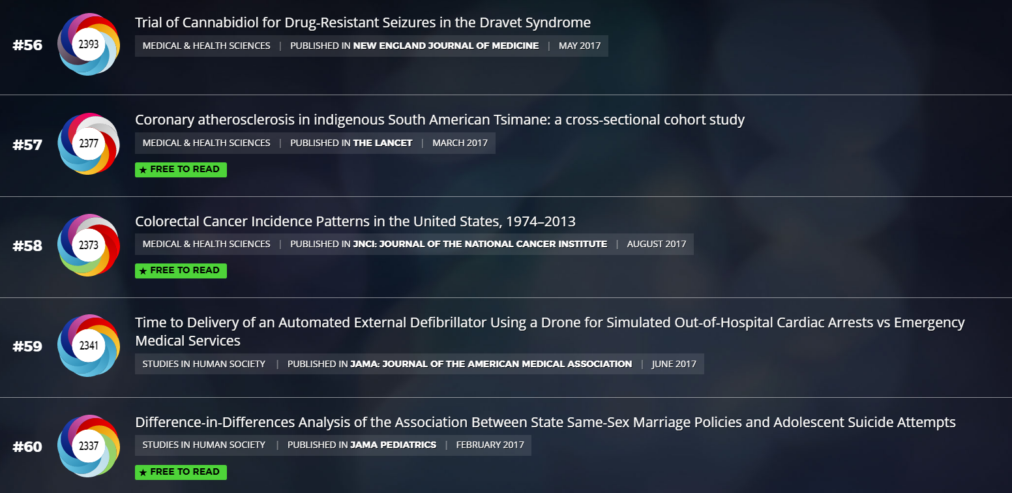Open the Cannabidiol Dravet Syndrome trial article
Viewport: 1012px width, 493px height.
pos(363,23)
